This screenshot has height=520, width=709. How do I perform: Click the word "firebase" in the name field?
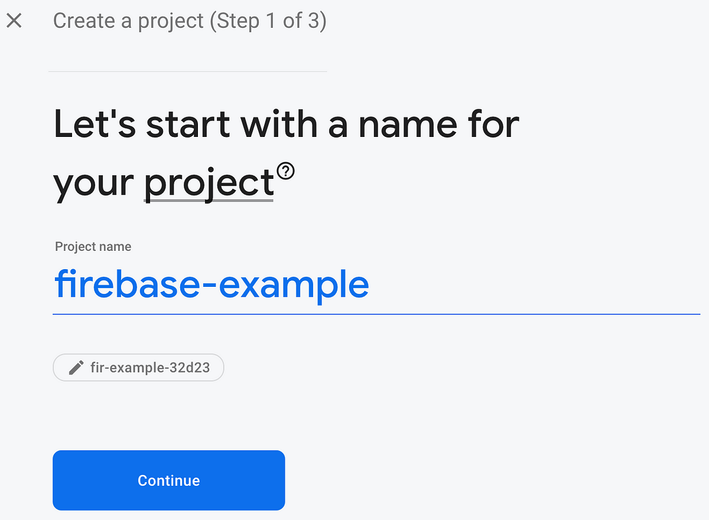click(x=131, y=283)
